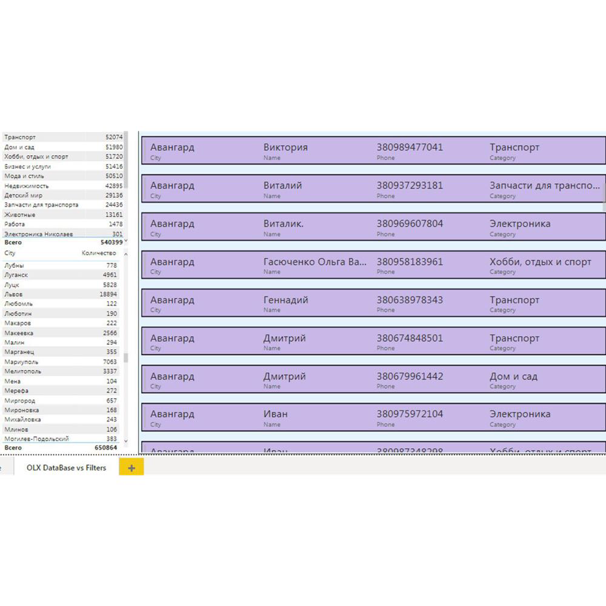This screenshot has width=606, height=606.
Task: Select the Львов city row
Action: pyautogui.click(x=61, y=294)
